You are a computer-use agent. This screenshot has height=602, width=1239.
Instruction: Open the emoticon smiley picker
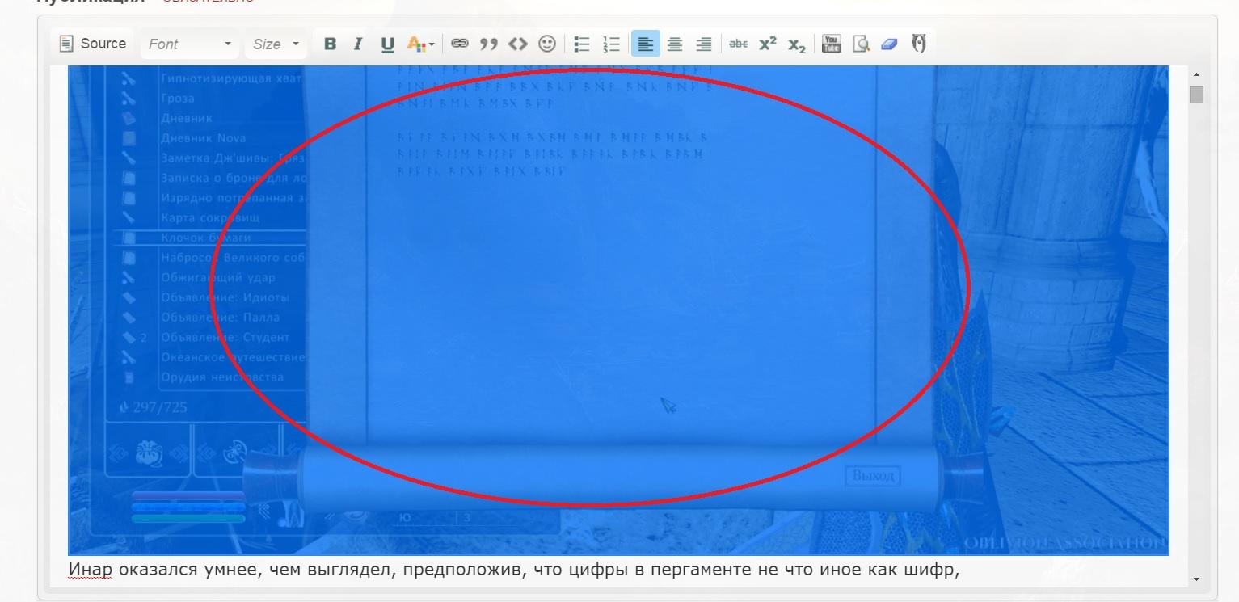click(x=547, y=44)
